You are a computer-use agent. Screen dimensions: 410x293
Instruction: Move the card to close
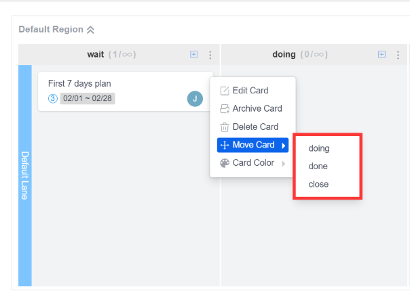tap(318, 183)
